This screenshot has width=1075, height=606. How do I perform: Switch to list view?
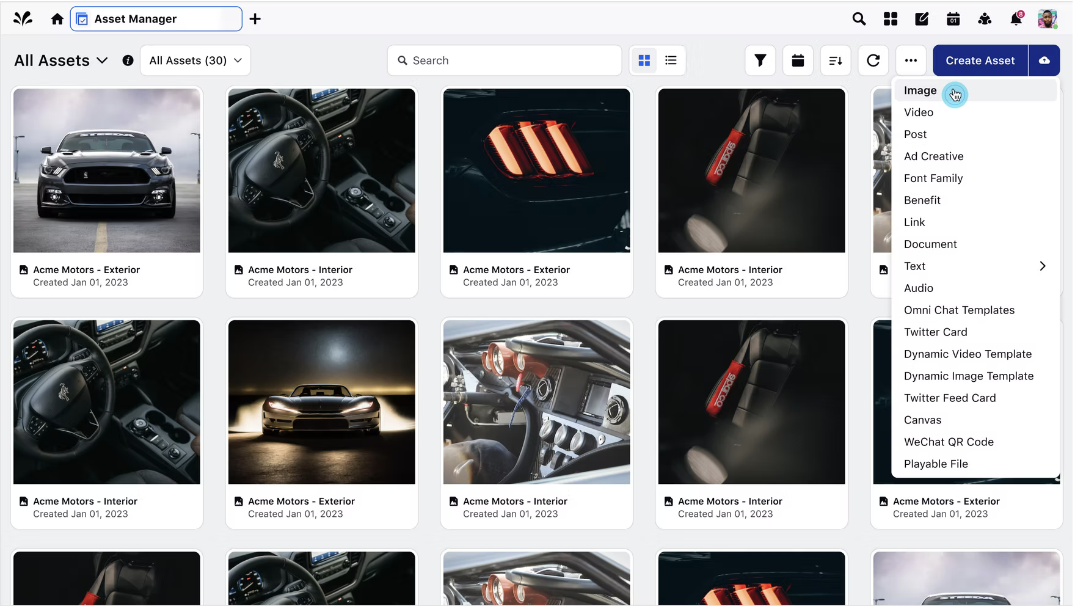tap(671, 60)
